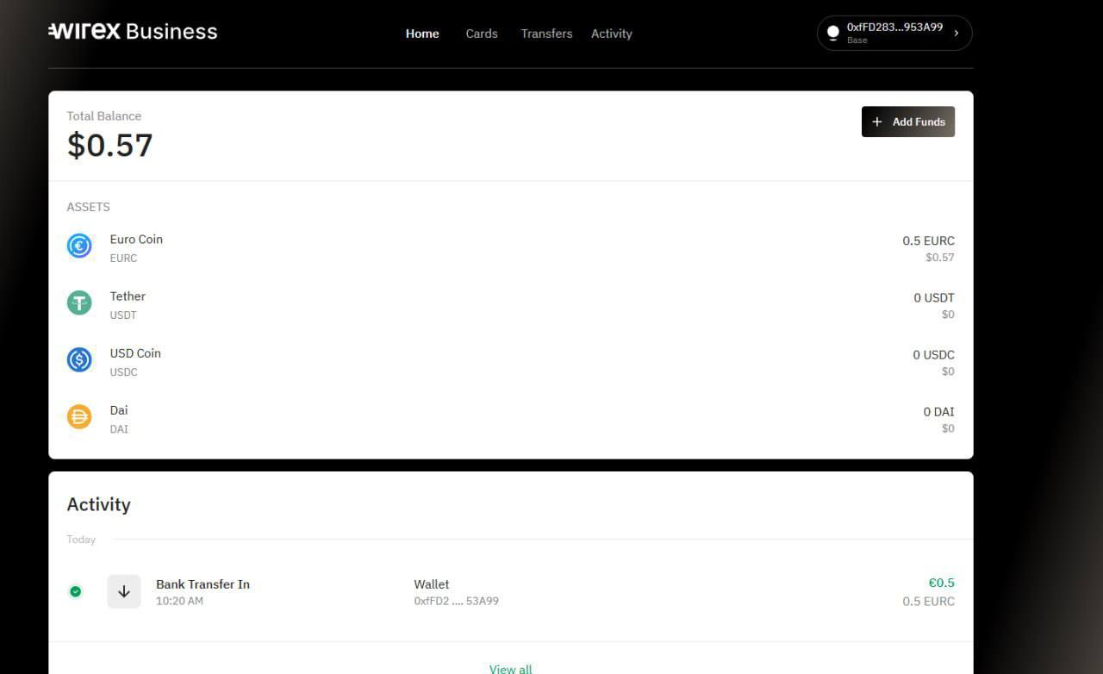The height and width of the screenshot is (674, 1103).
Task: Click the Dai coin icon
Action: [x=79, y=417]
